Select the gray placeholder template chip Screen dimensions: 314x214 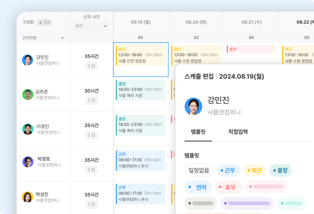tap(201, 203)
